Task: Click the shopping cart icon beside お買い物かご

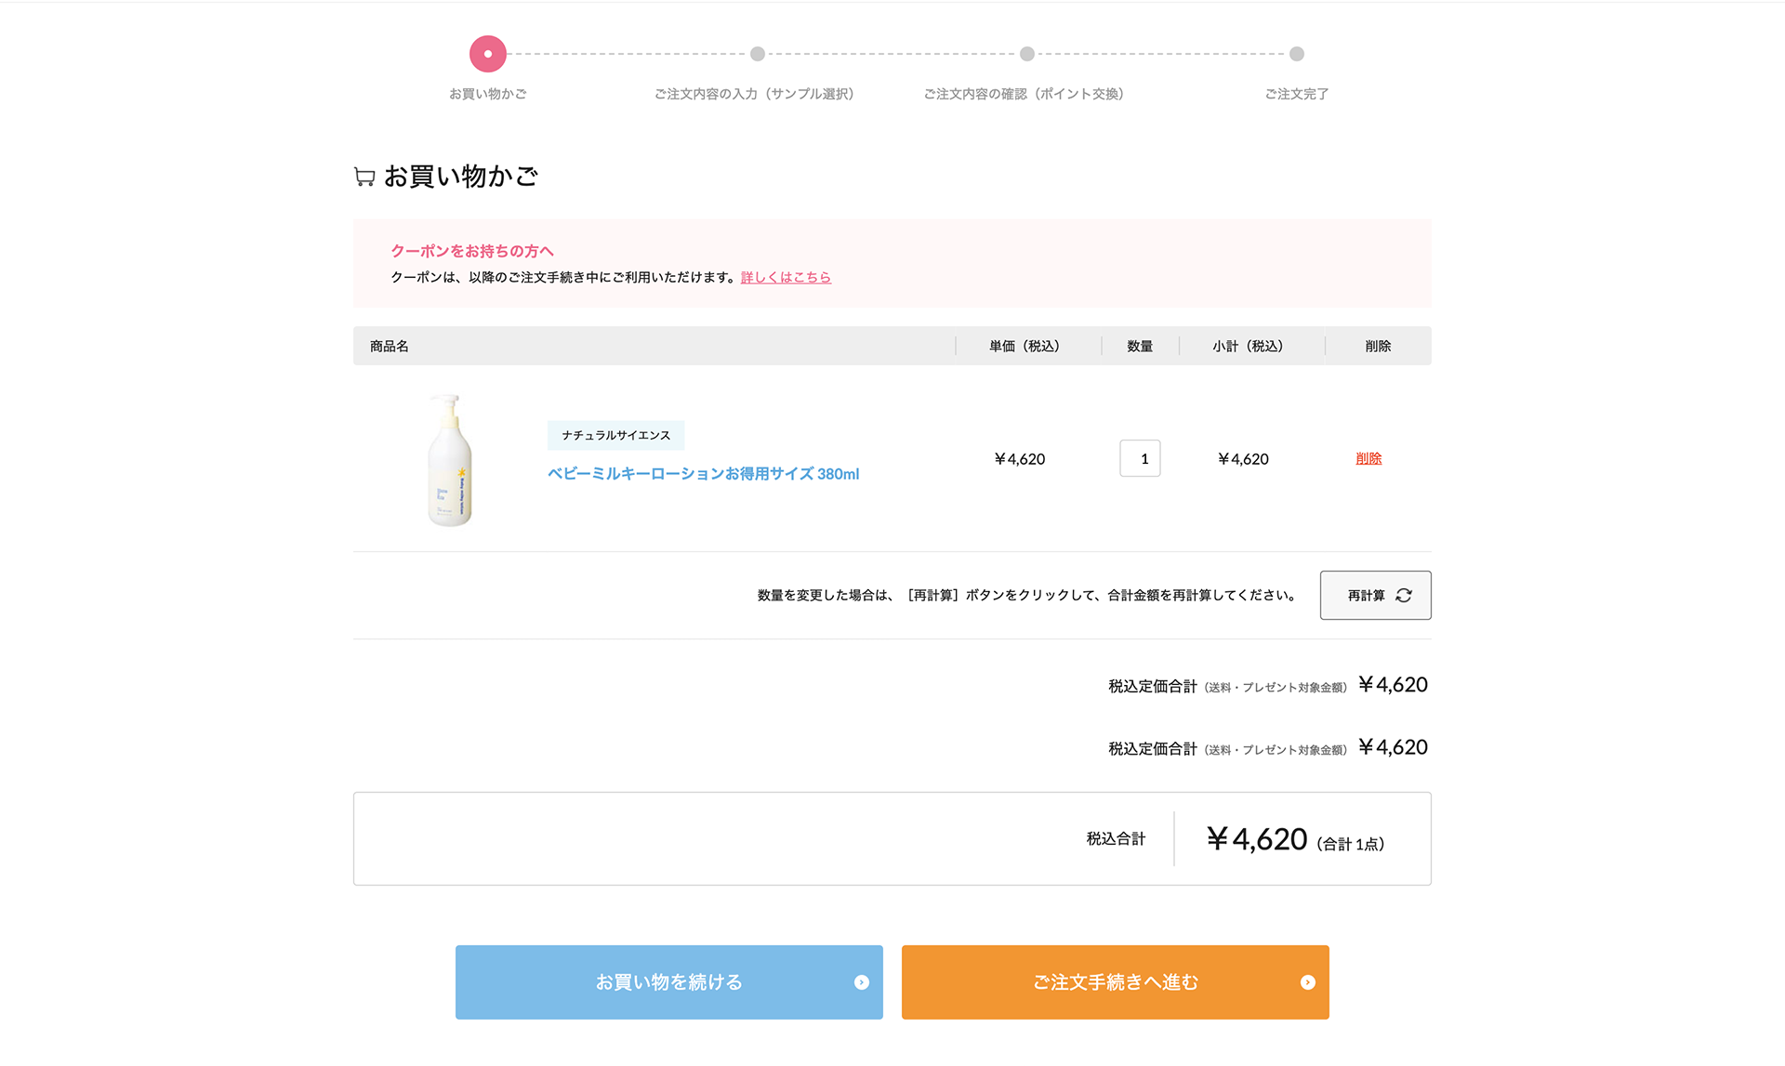Action: pyautogui.click(x=364, y=177)
